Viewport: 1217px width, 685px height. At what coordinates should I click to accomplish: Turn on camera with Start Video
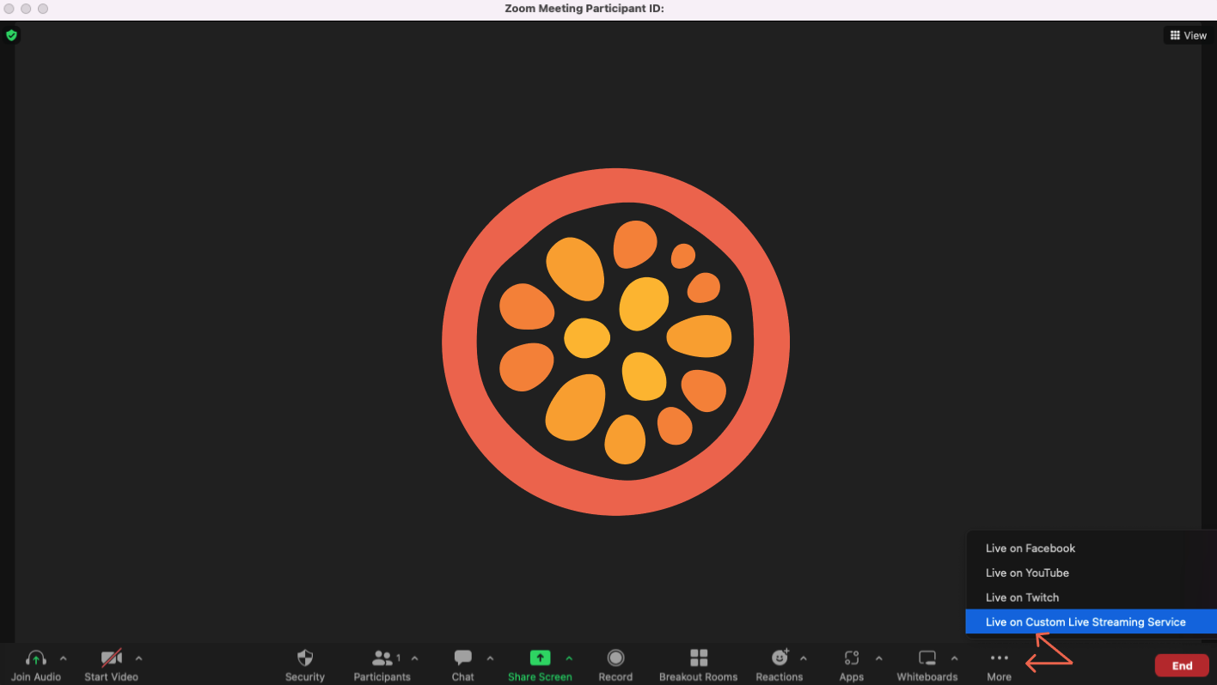coord(111,658)
